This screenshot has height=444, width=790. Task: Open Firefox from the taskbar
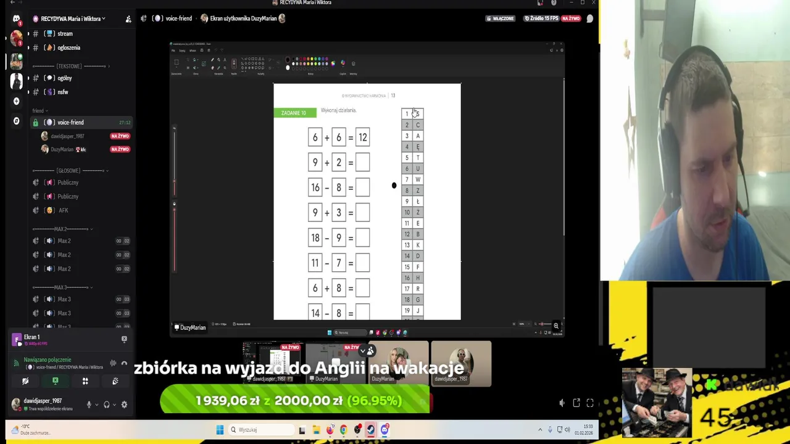[330, 430]
